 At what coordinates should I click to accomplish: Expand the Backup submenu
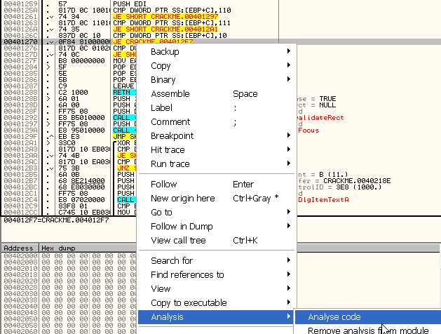tap(165, 52)
